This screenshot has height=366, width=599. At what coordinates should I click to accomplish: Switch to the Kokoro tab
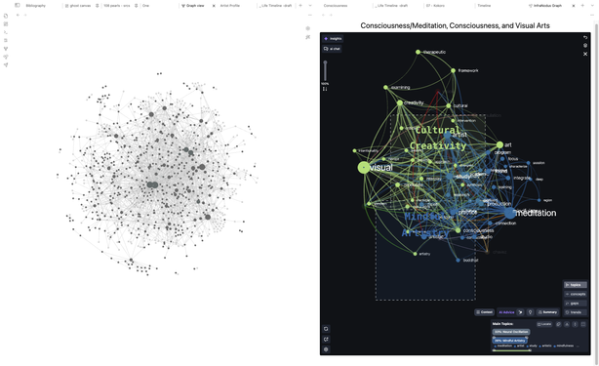pyautogui.click(x=435, y=6)
